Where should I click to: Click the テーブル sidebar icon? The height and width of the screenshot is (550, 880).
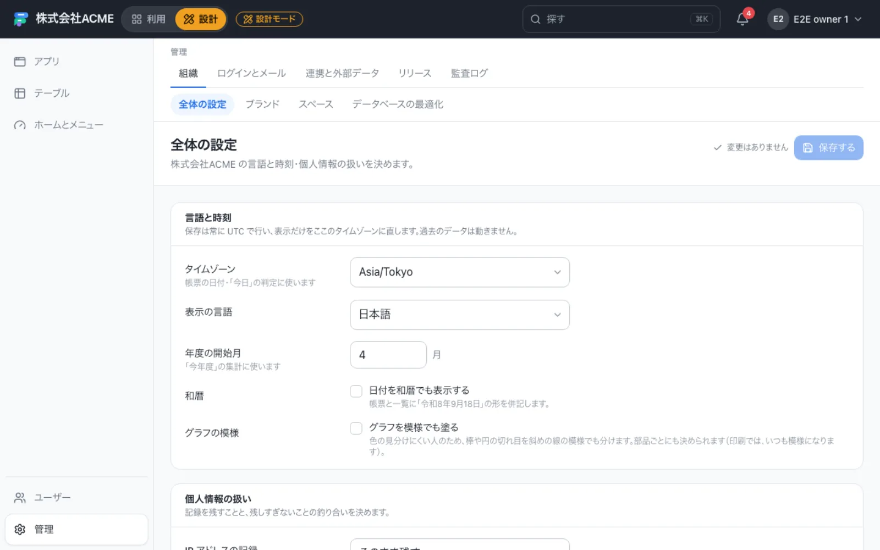(20, 94)
